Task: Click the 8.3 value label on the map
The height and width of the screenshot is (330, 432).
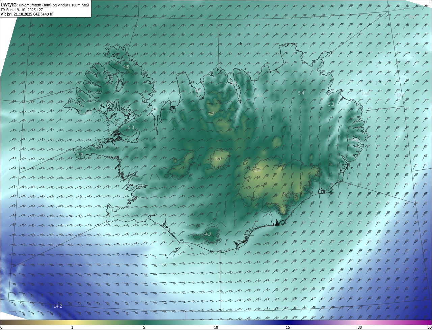Action: coord(260,96)
